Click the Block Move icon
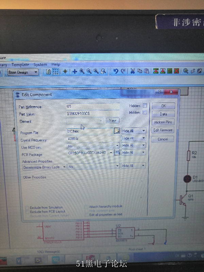This screenshot has width=204, height=272. tap(163, 71)
